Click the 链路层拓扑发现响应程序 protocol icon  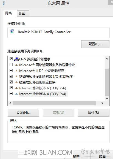tap(16, 82)
